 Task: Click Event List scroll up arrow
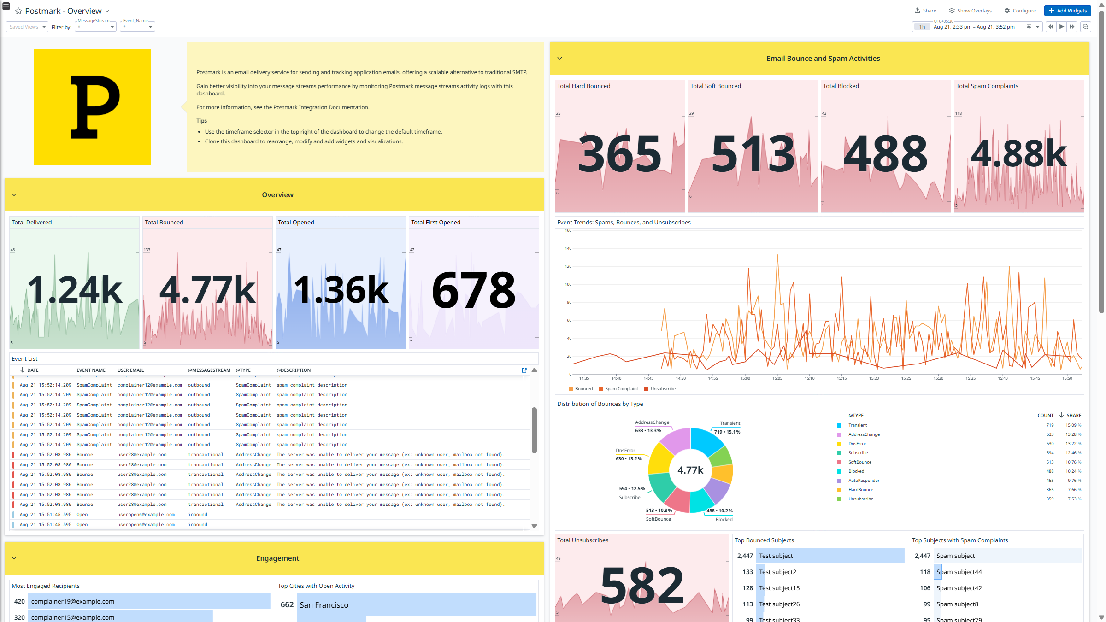click(x=534, y=370)
